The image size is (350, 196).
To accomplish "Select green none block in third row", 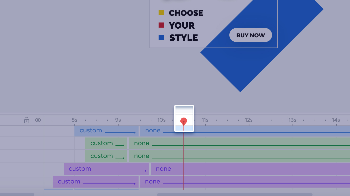I will (239, 156).
